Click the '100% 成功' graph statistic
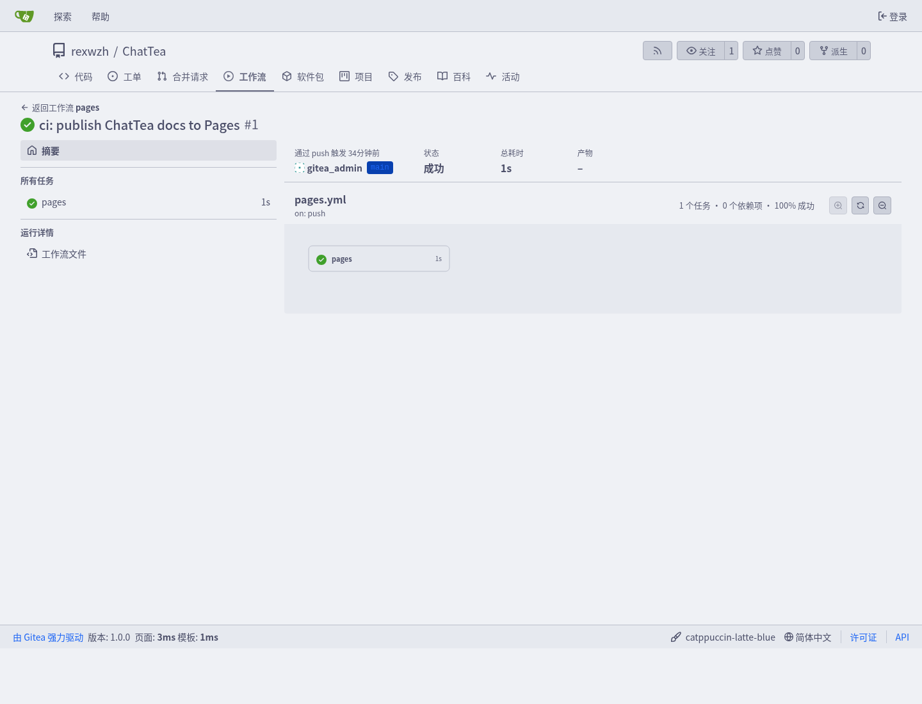 coord(795,206)
